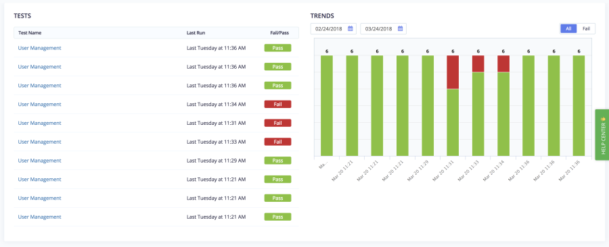Click the Fail badge for 11:33 AM run
The image size is (609, 247).
[277, 142]
